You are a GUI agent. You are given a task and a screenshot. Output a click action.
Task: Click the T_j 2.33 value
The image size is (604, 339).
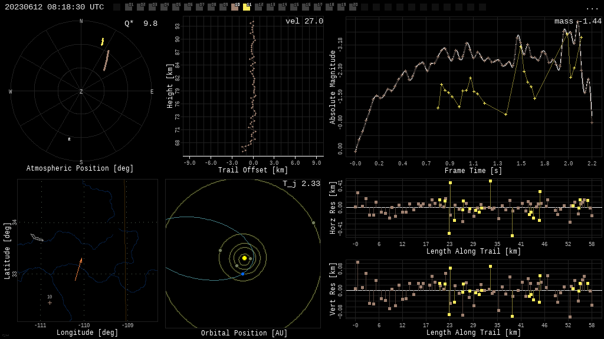(301, 184)
